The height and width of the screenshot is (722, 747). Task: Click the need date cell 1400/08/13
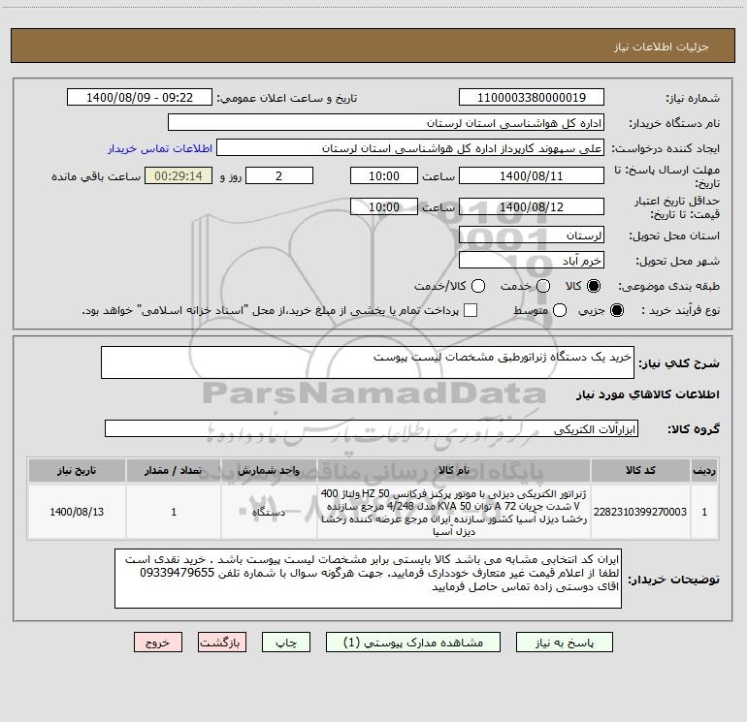click(77, 512)
